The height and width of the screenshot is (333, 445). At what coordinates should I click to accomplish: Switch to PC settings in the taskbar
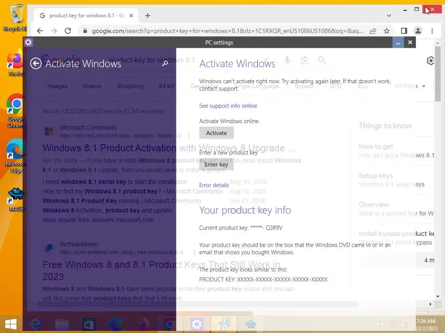197,324
